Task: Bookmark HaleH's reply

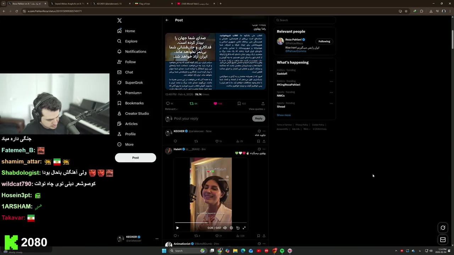Action: point(258,236)
